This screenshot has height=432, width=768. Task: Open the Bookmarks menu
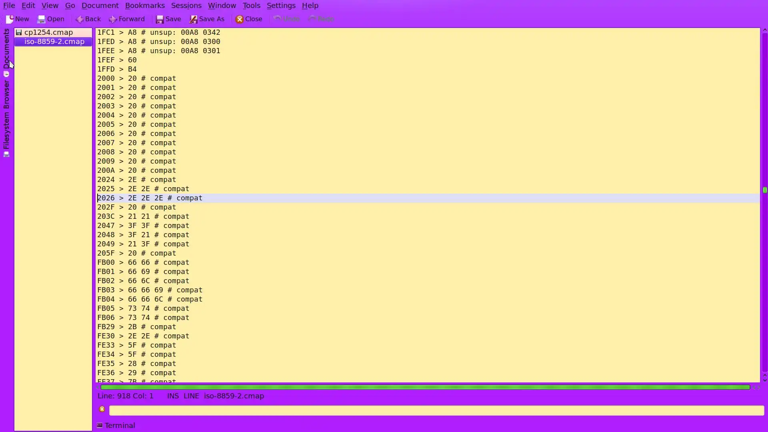click(x=145, y=6)
